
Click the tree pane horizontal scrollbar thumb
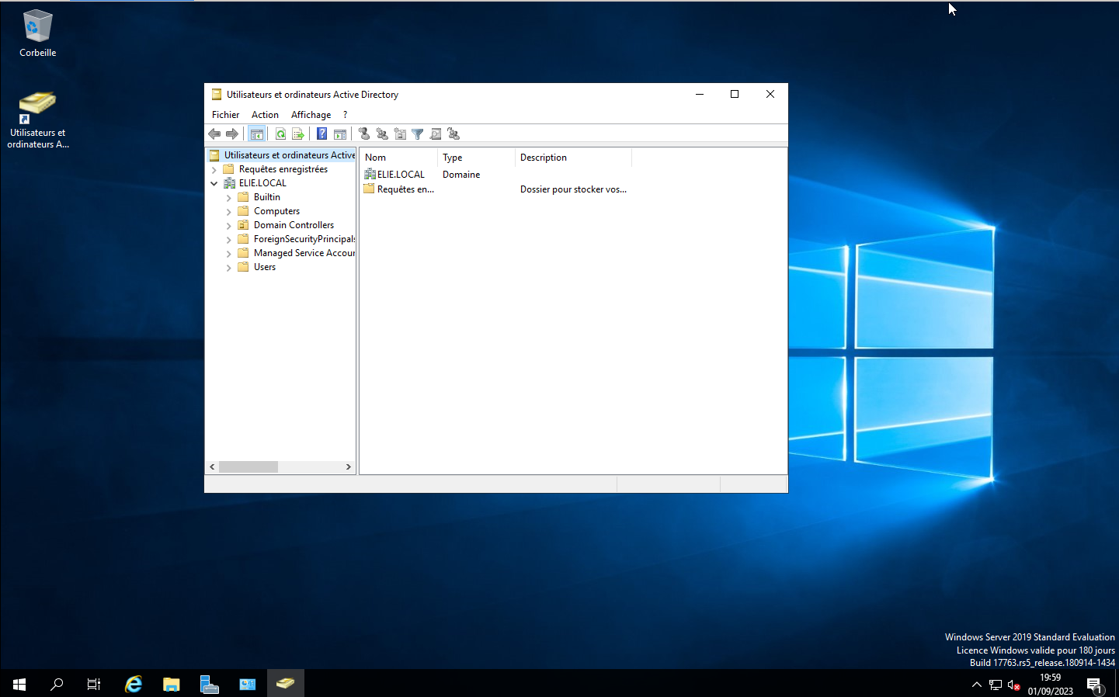coord(248,467)
